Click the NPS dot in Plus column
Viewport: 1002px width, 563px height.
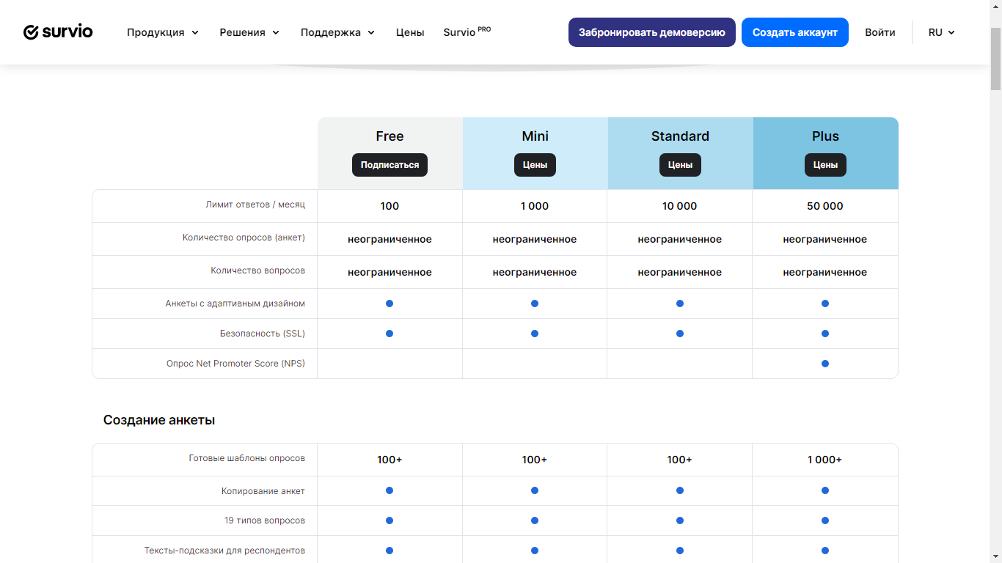pos(825,364)
